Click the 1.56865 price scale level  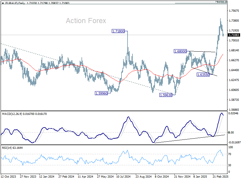point(234,109)
